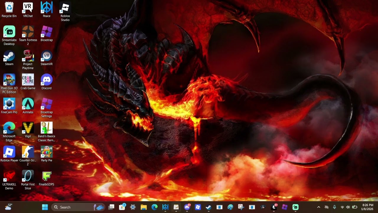378x213 pixels.
Task: Open the SteamVR desktop shortcut
Action: (47, 58)
